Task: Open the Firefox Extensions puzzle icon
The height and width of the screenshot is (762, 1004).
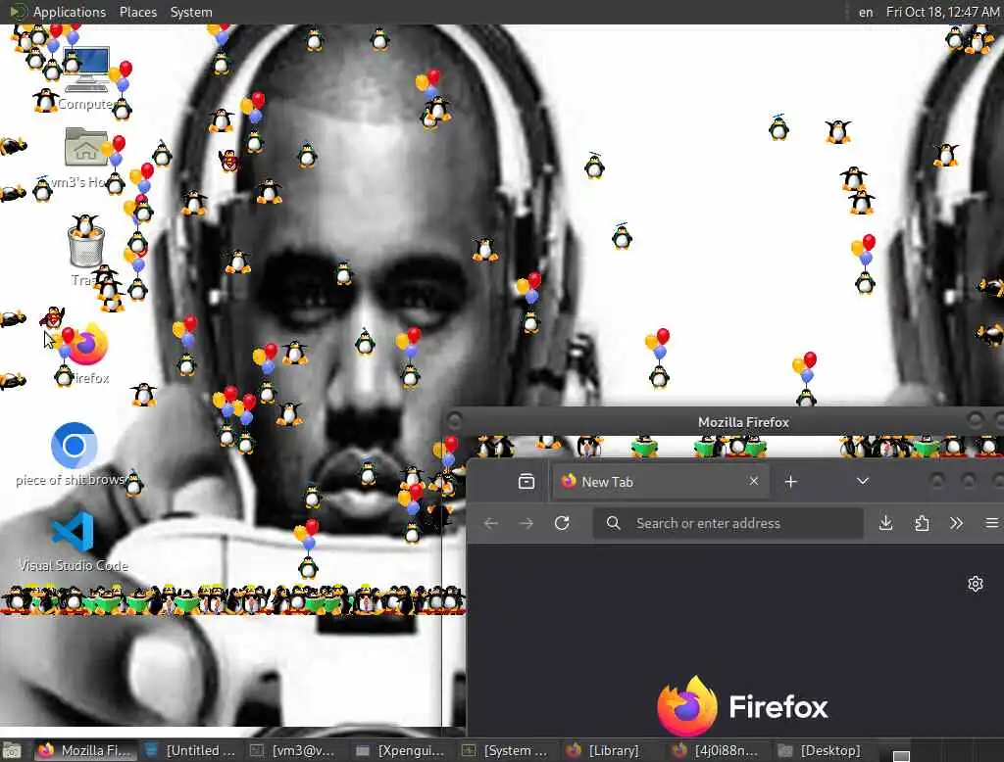Action: pos(922,523)
